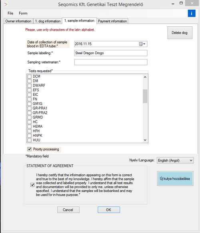The height and width of the screenshot is (233, 200).
Task: Open the File menu
Action: point(10,13)
